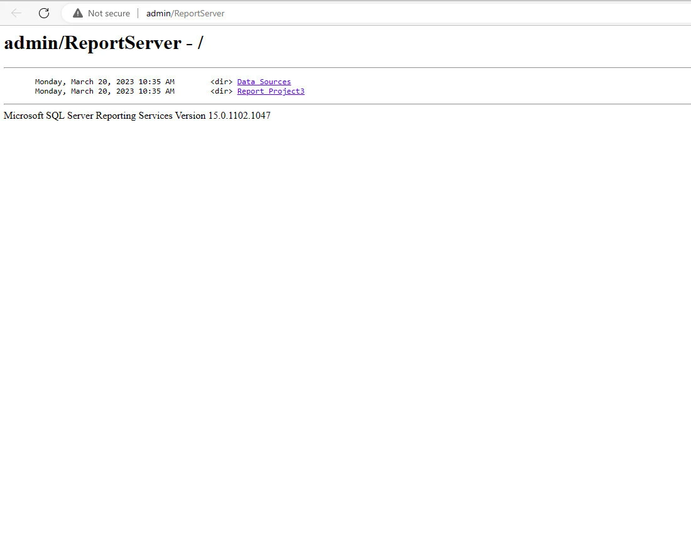Image resolution: width=691 pixels, height=551 pixels.
Task: Click the Not secure warning triangle icon
Action: [78, 13]
